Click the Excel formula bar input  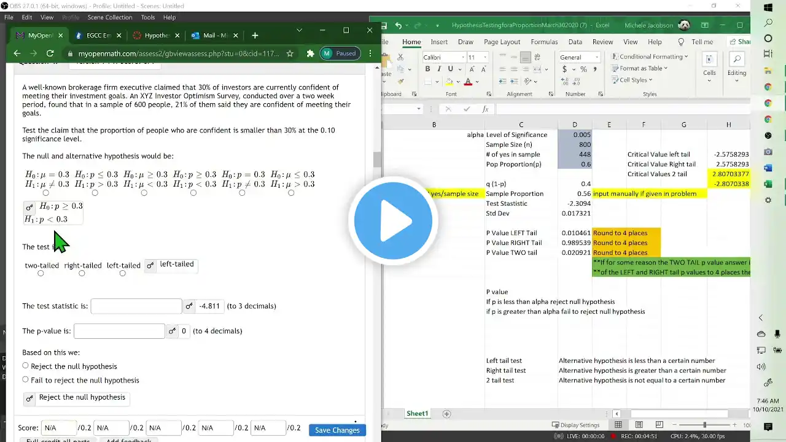click(623, 109)
